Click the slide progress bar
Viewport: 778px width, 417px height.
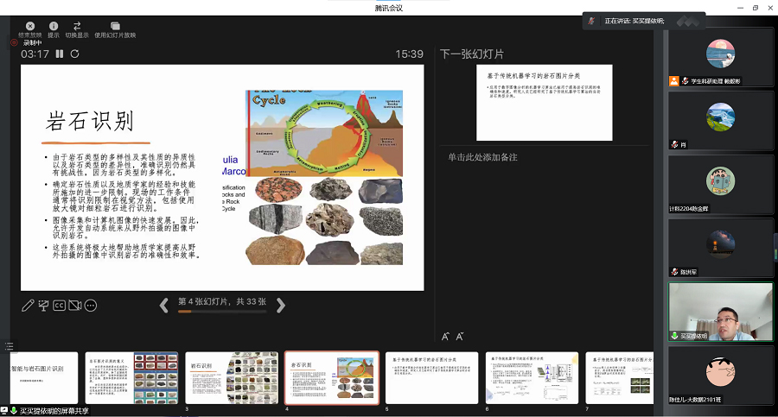coord(221,312)
